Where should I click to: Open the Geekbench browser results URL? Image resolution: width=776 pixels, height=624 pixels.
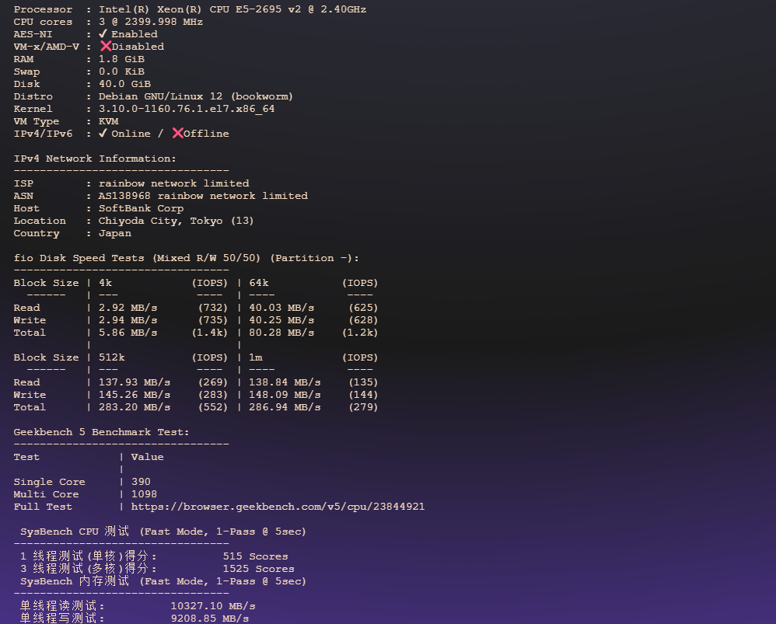(280, 506)
